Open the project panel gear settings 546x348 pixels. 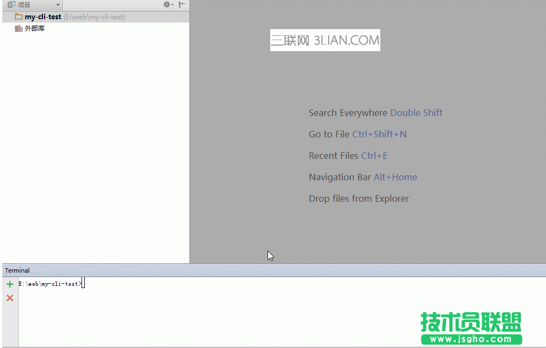(167, 4)
